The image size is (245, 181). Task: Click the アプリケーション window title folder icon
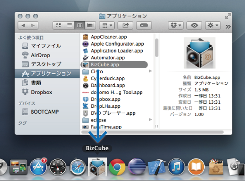[102, 16]
